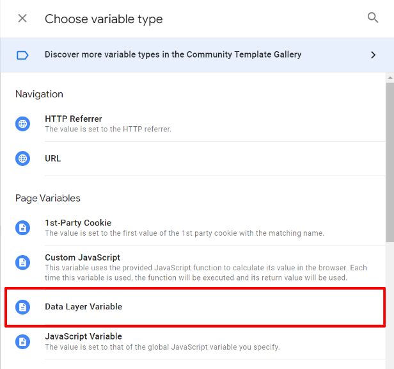Viewport: 394px width, 369px height.
Task: Click the URL globe icon
Action: coord(23,158)
